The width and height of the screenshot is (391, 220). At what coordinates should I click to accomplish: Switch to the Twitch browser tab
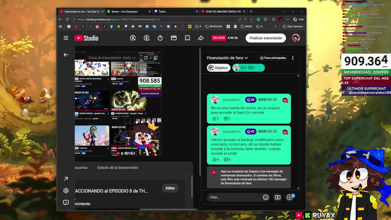[x=176, y=12]
